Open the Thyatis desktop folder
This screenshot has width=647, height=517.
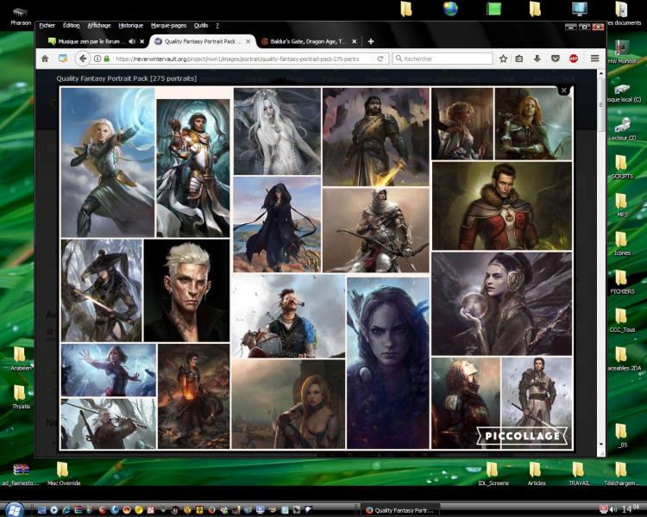click(x=20, y=396)
